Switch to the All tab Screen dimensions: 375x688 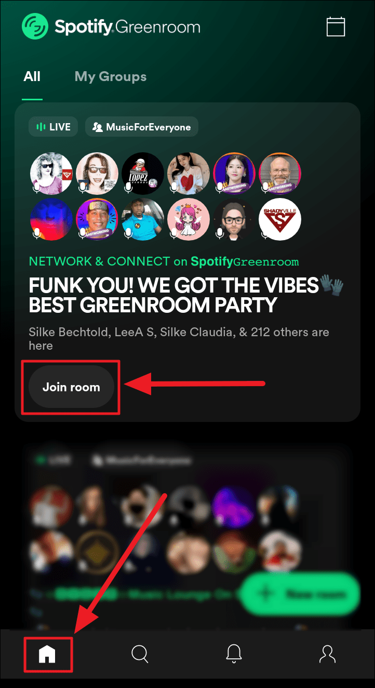32,77
